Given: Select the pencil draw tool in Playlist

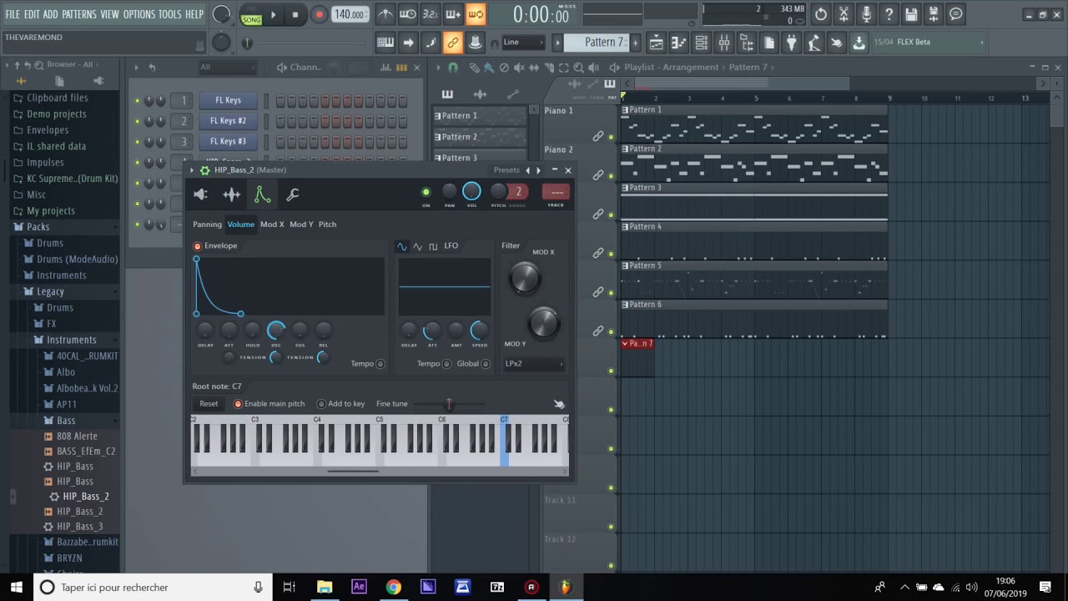Looking at the screenshot, I should (474, 68).
